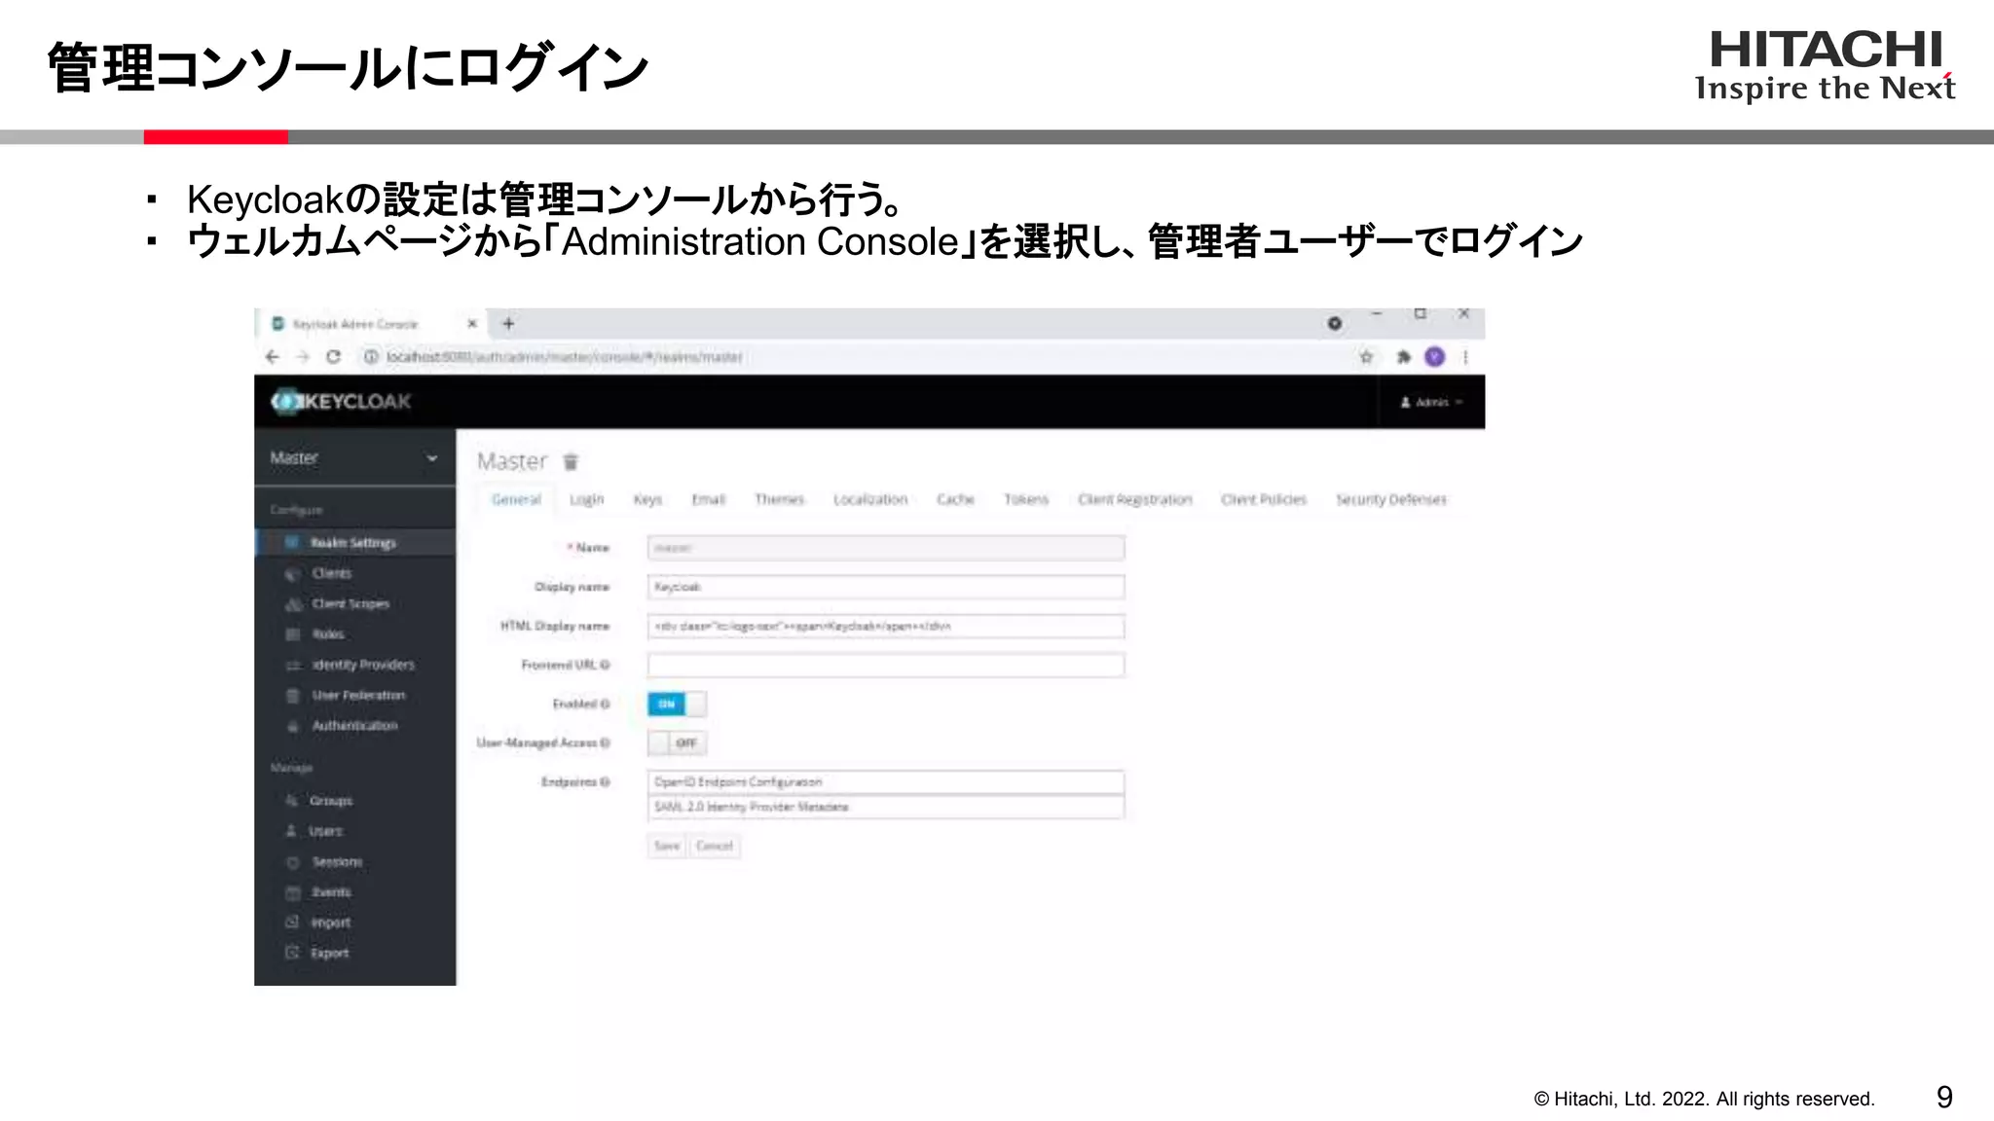Open Client Scopes in the sidebar
The image size is (1994, 1121).
[x=351, y=603]
